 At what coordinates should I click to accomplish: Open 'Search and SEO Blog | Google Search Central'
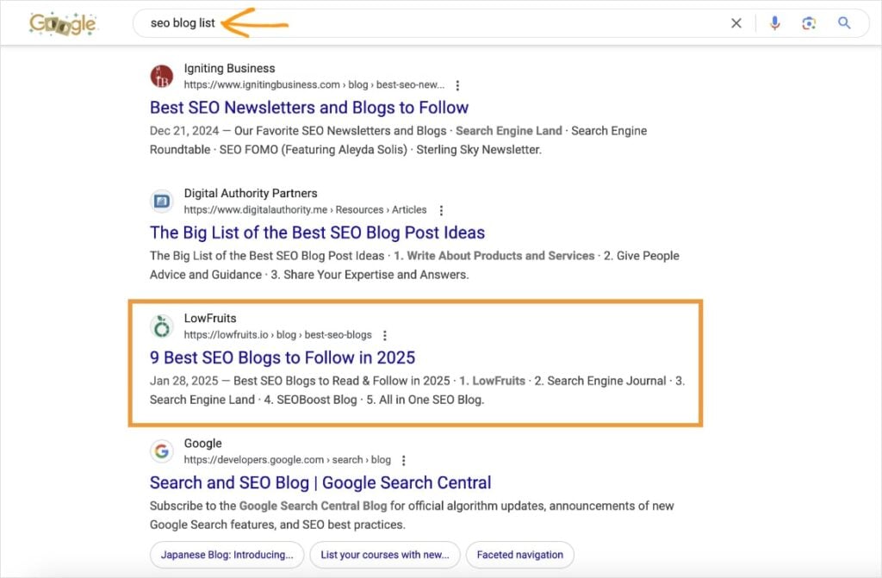pyautogui.click(x=320, y=482)
